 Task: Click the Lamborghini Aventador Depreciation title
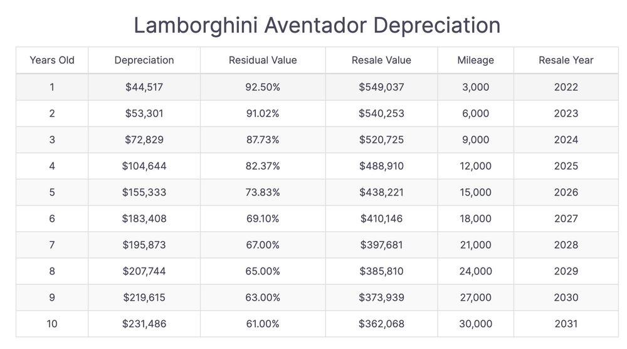(x=317, y=25)
